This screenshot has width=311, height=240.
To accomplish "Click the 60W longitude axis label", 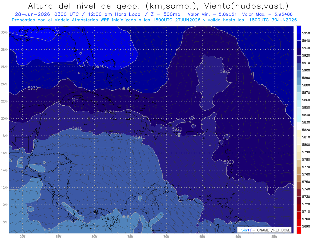I will [x=238, y=236].
